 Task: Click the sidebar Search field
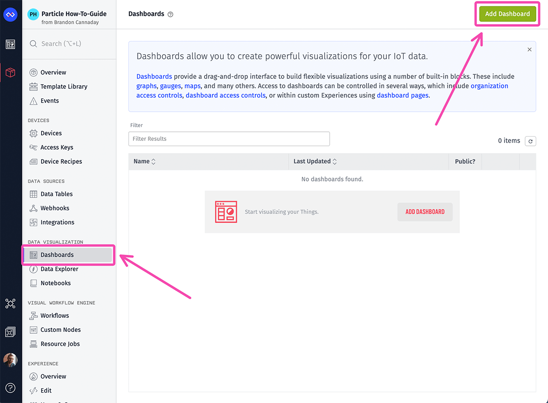click(x=69, y=44)
